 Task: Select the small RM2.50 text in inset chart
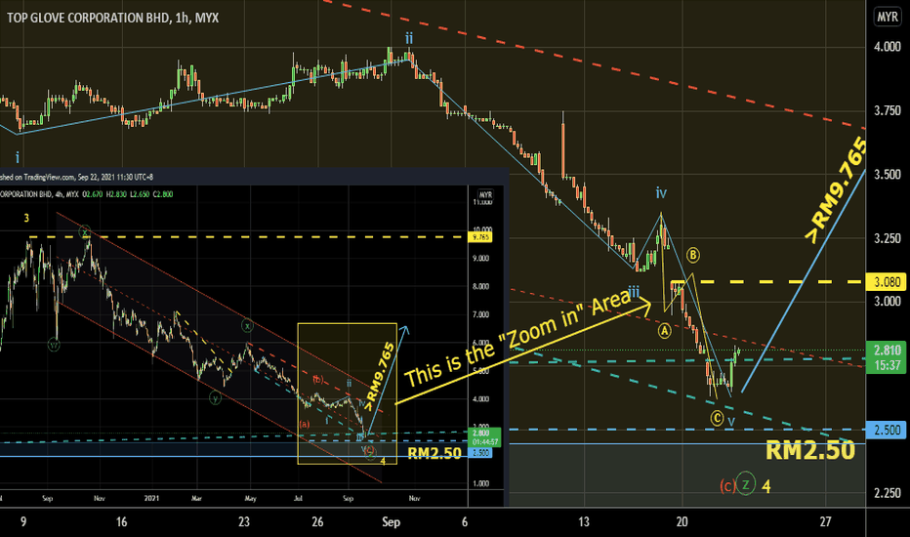(x=434, y=453)
